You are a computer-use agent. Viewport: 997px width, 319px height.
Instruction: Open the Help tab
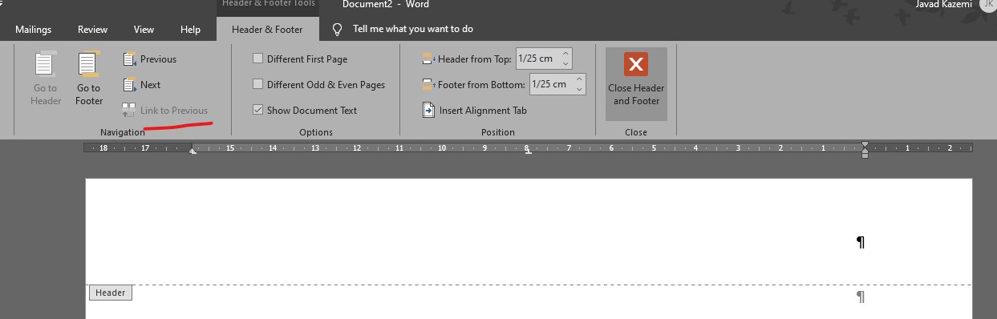click(191, 30)
